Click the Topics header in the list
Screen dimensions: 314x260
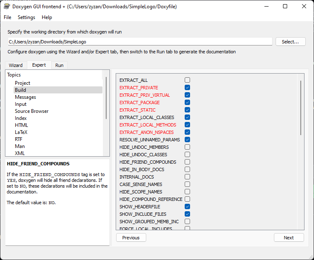pos(14,75)
